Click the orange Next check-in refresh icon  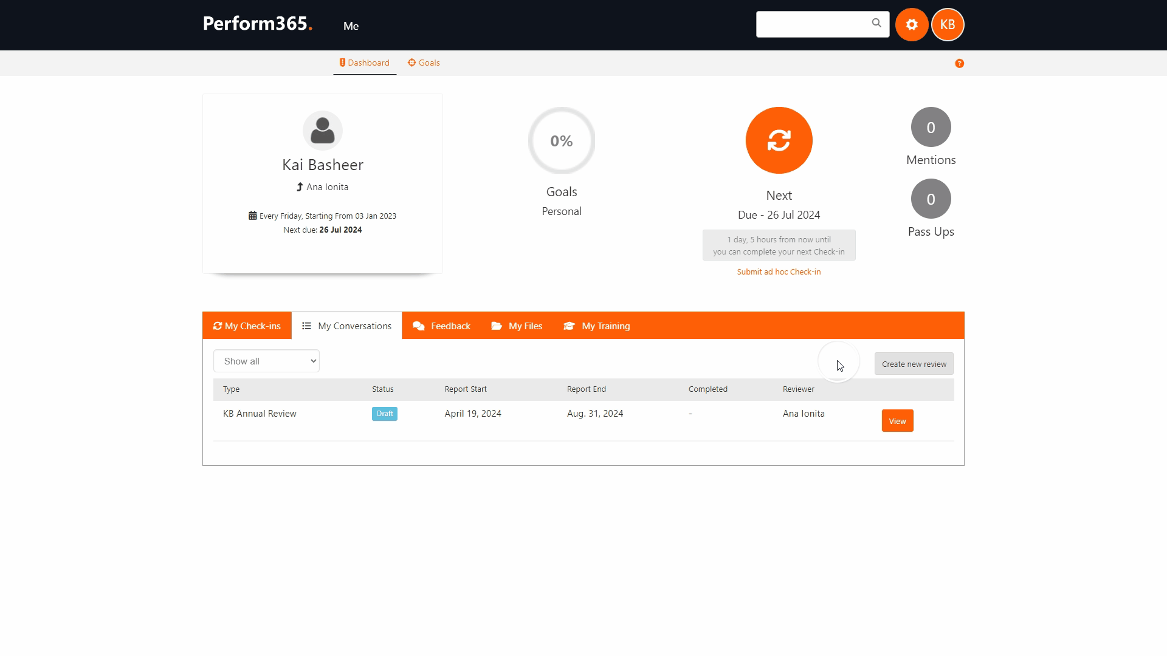click(779, 140)
